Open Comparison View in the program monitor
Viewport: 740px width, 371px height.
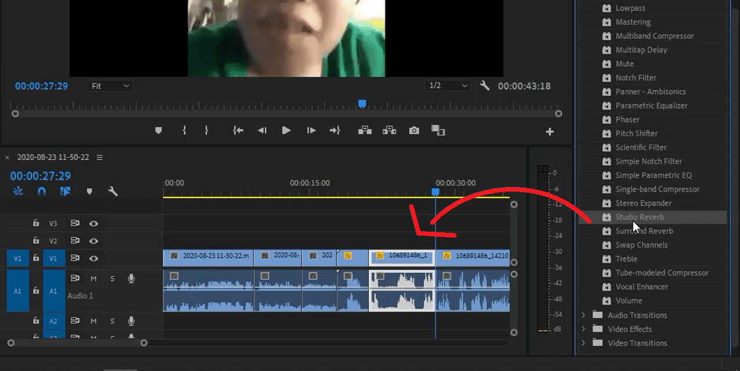click(x=438, y=130)
